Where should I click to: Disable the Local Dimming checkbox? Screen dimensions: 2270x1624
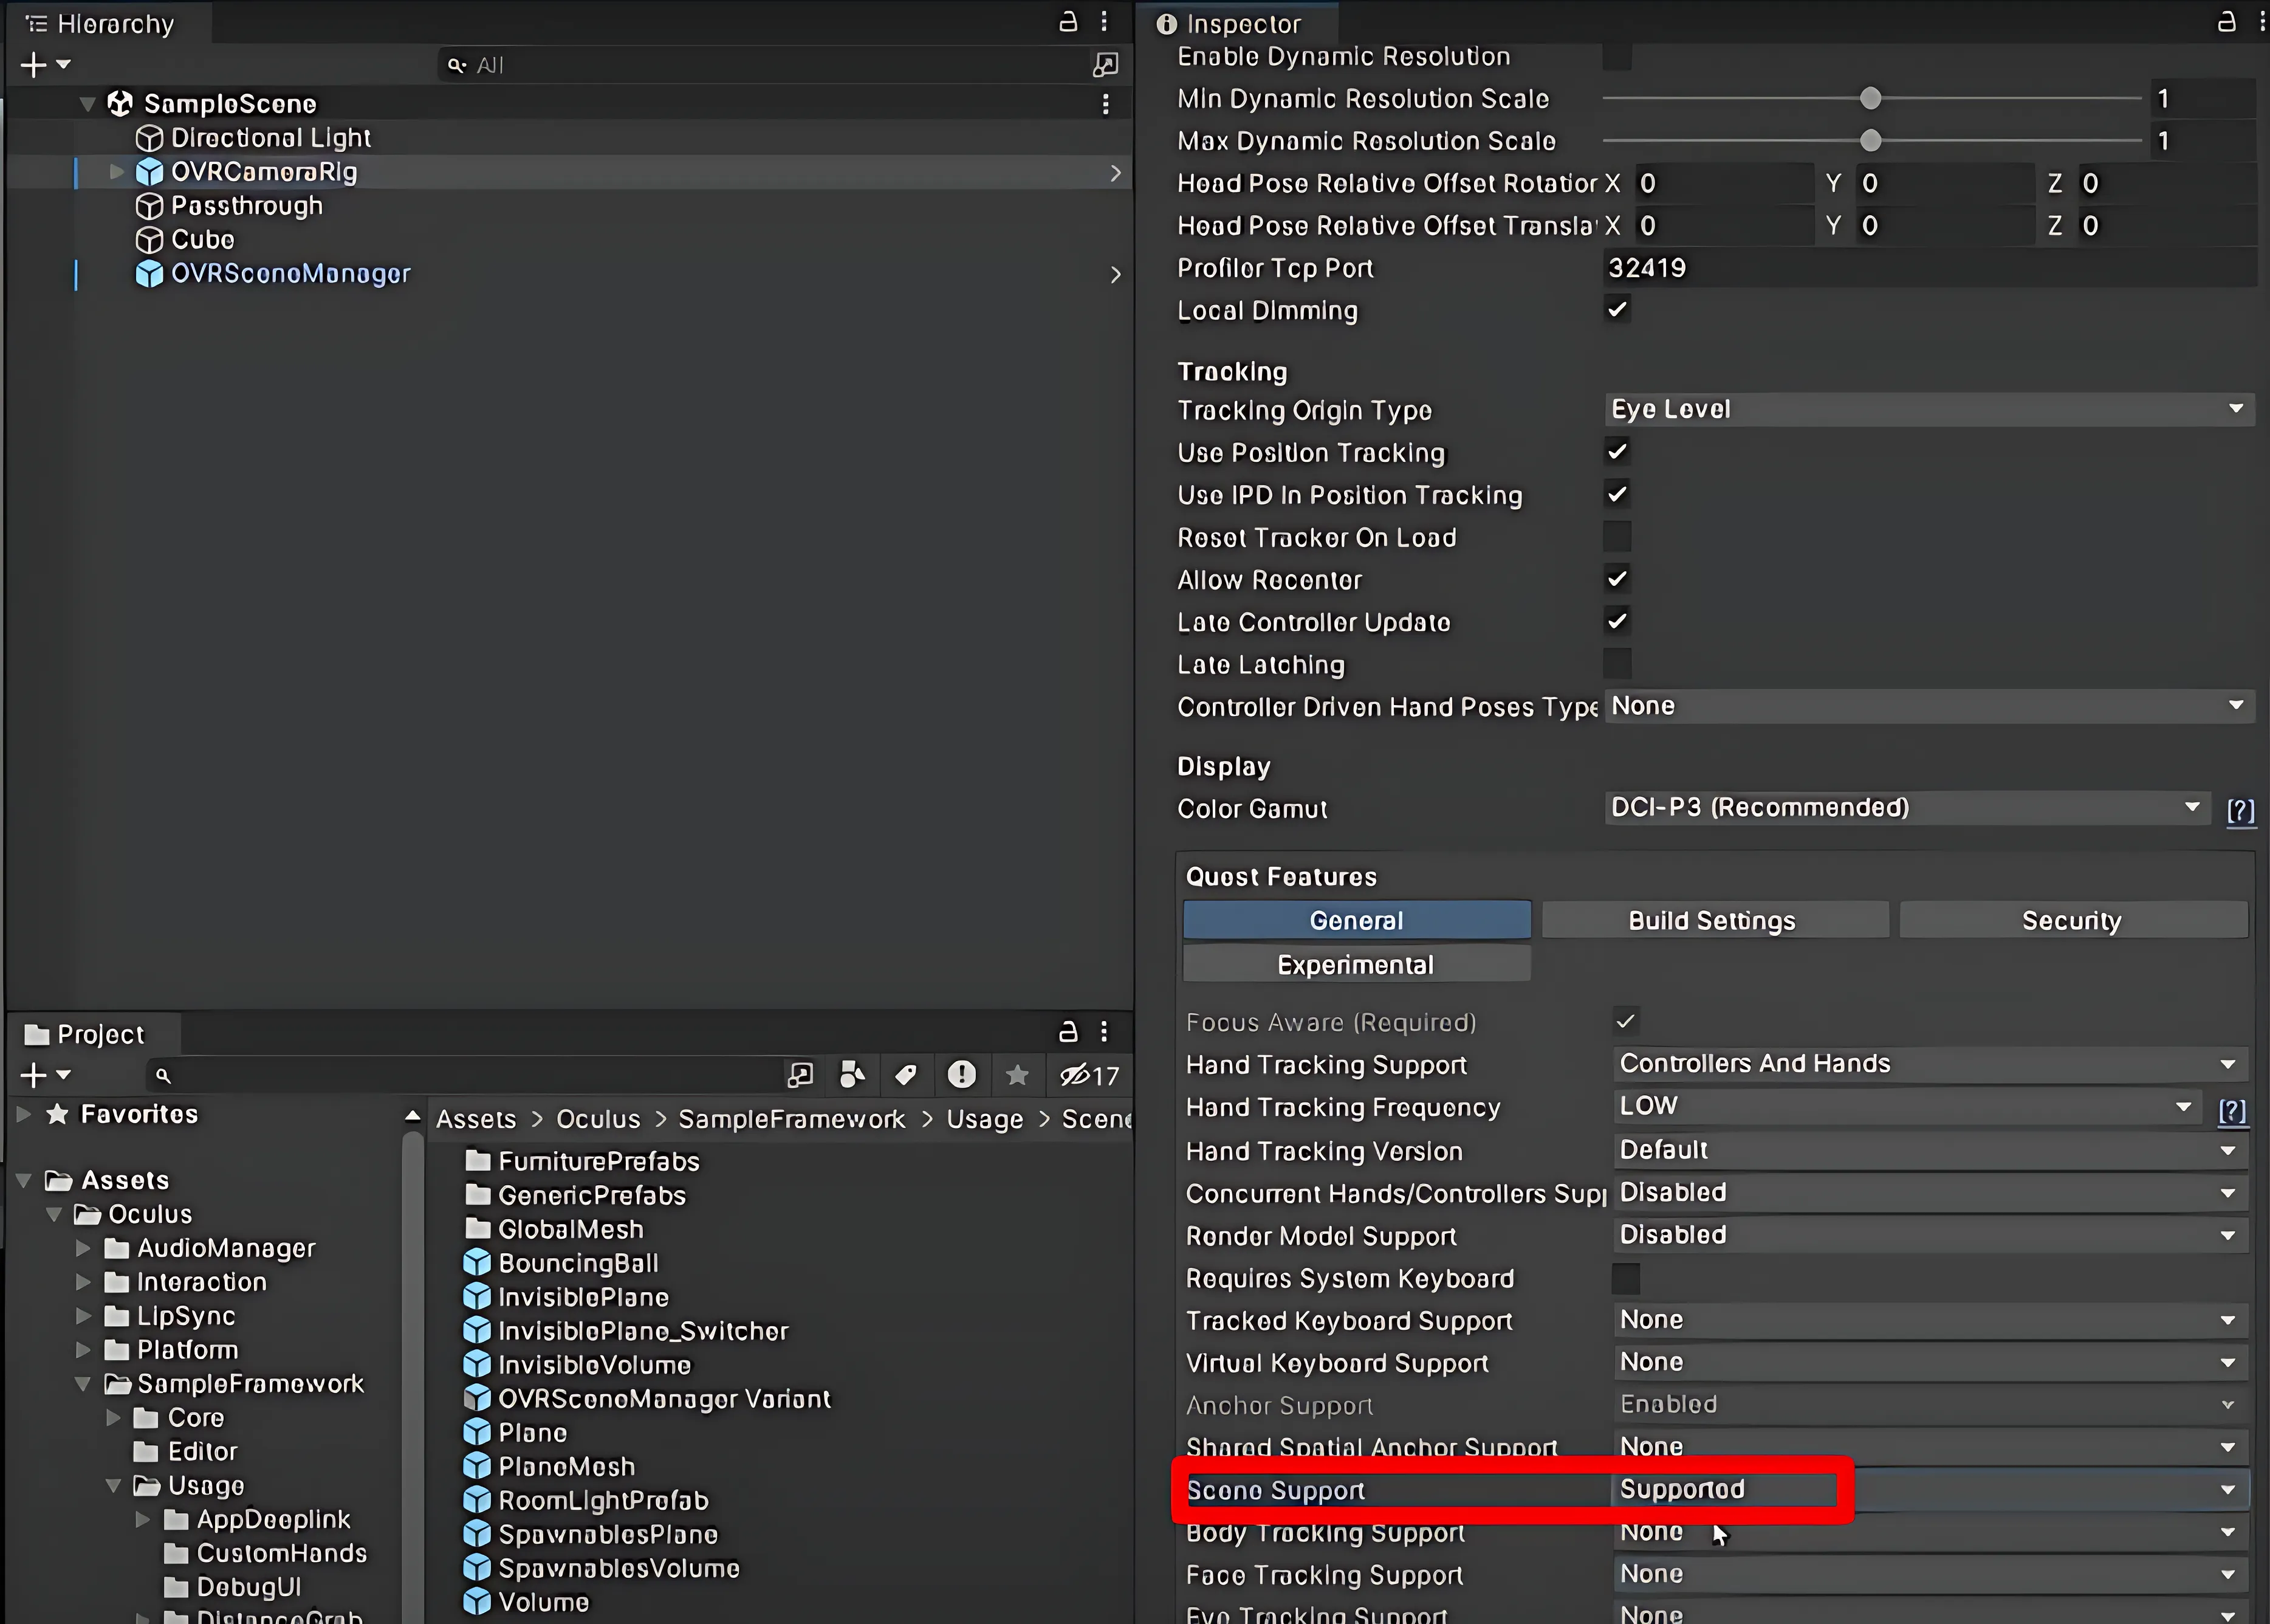[1616, 310]
